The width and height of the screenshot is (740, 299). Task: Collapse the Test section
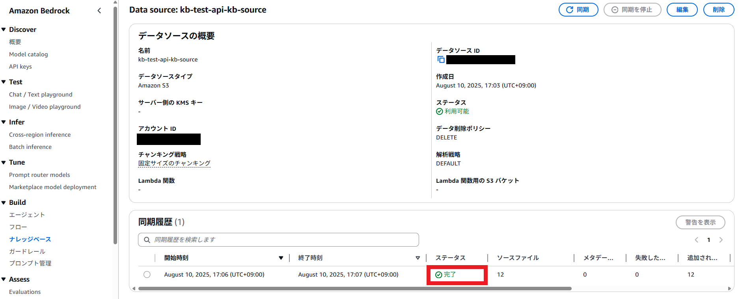tap(4, 82)
